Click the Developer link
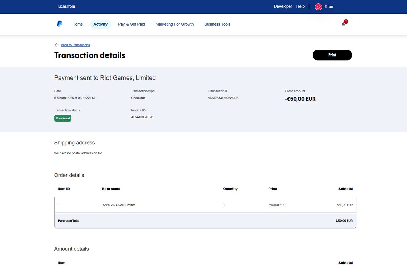 283,6
